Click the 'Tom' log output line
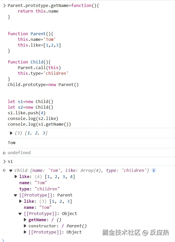The image size is (175, 242). coord(12,143)
